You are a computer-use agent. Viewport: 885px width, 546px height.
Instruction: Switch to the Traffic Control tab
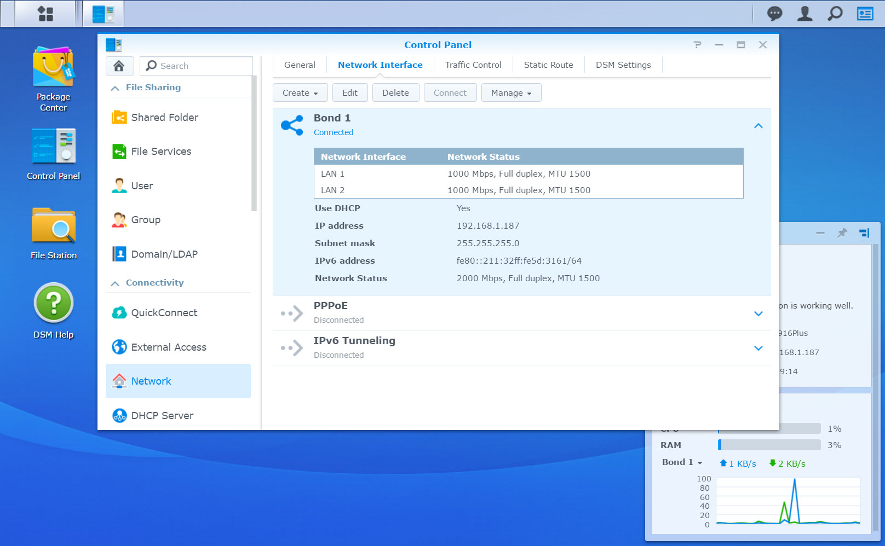473,65
